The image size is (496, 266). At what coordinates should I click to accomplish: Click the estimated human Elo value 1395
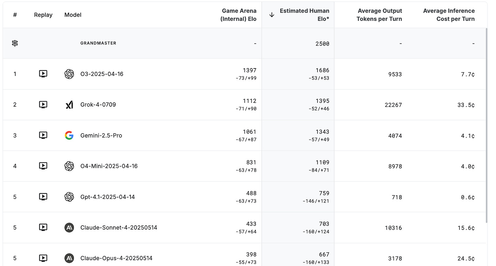(322, 101)
